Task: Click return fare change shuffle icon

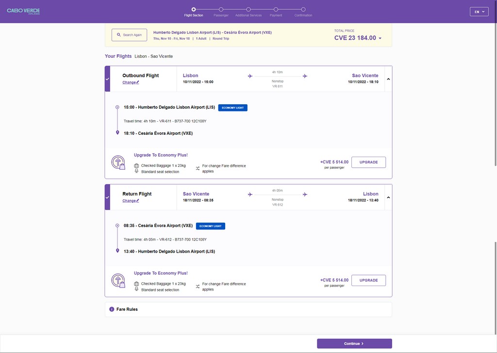Action: (198, 287)
